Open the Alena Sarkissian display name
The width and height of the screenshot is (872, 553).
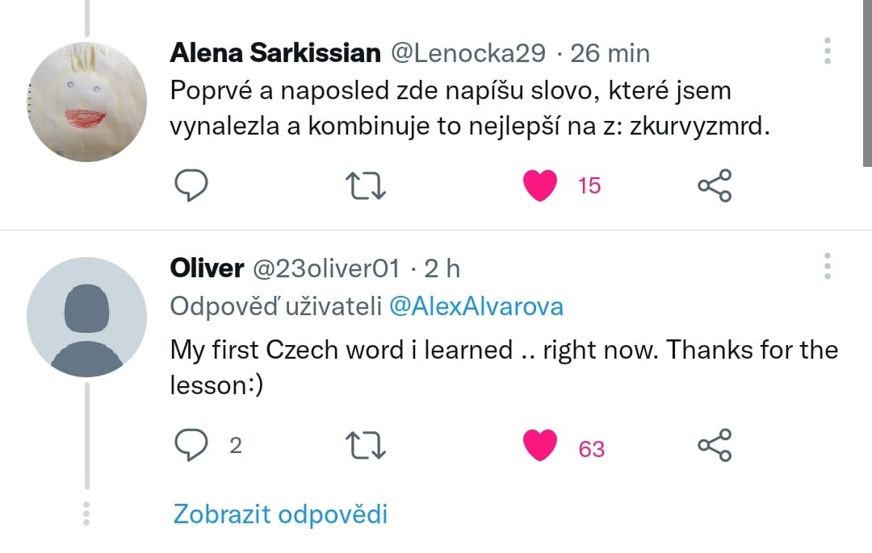click(275, 54)
